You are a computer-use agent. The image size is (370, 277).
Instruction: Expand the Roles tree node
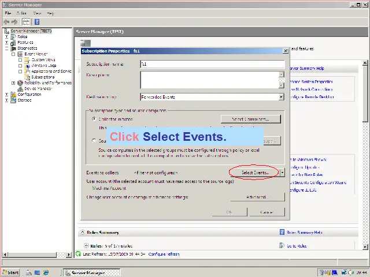tap(6, 37)
